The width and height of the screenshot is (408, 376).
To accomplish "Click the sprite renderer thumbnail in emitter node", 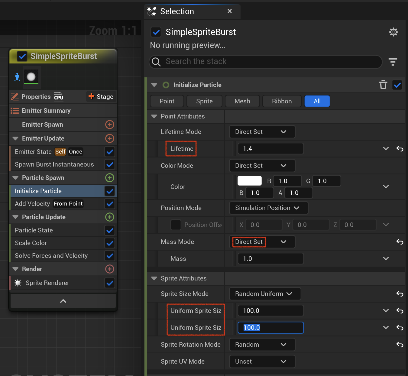I will click(31, 77).
